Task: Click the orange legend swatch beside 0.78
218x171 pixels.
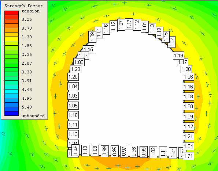Action: click(11, 30)
